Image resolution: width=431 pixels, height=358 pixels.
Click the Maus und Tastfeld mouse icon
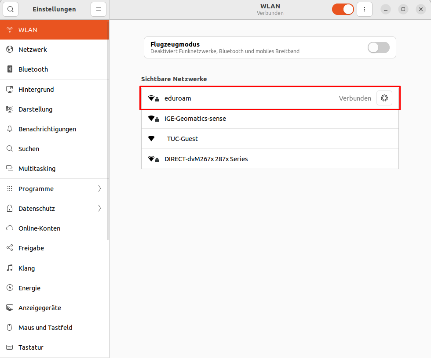point(10,328)
